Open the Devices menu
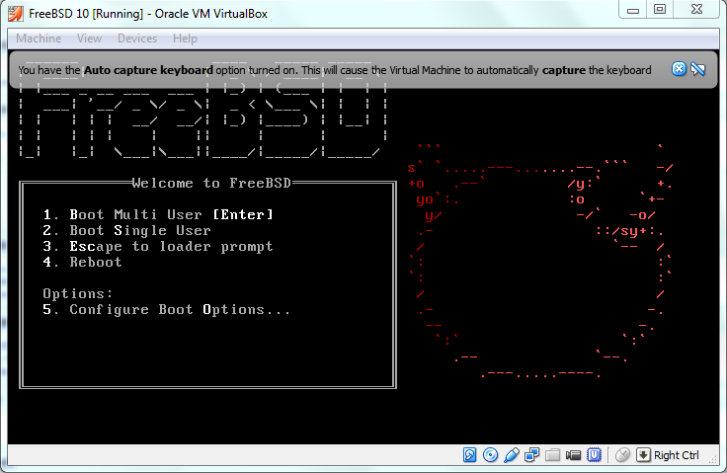The width and height of the screenshot is (727, 473). coord(137,39)
